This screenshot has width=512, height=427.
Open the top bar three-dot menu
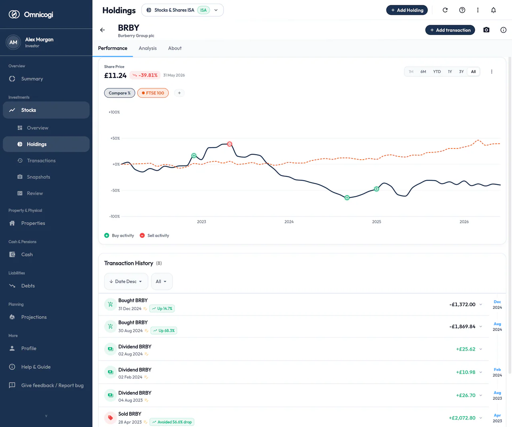(x=478, y=10)
